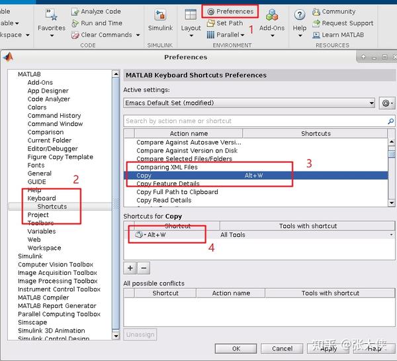The image size is (397, 361).
Task: Open Community resources
Action: [x=334, y=11]
